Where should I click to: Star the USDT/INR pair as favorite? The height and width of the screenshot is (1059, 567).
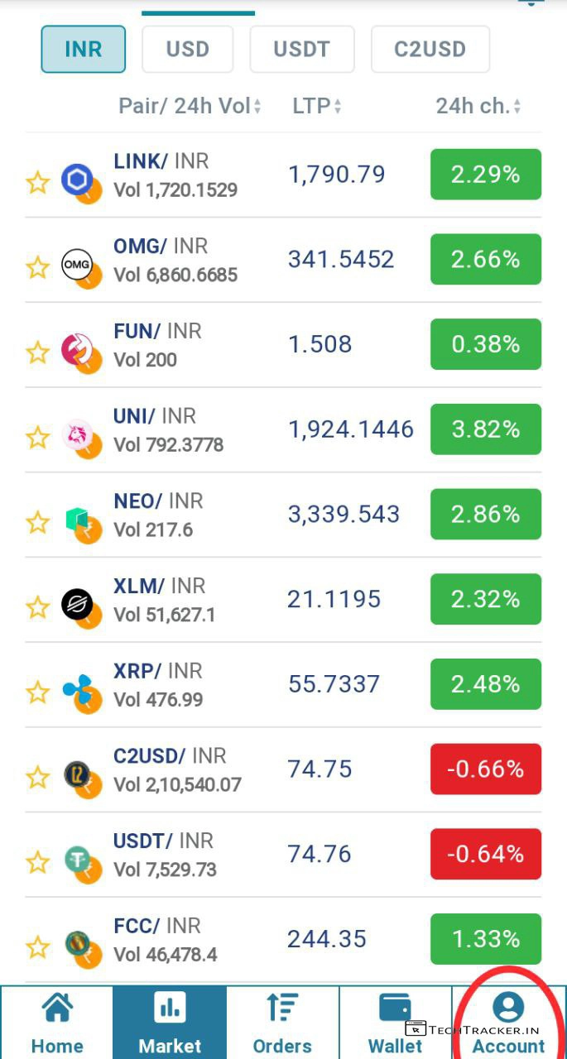tap(38, 862)
